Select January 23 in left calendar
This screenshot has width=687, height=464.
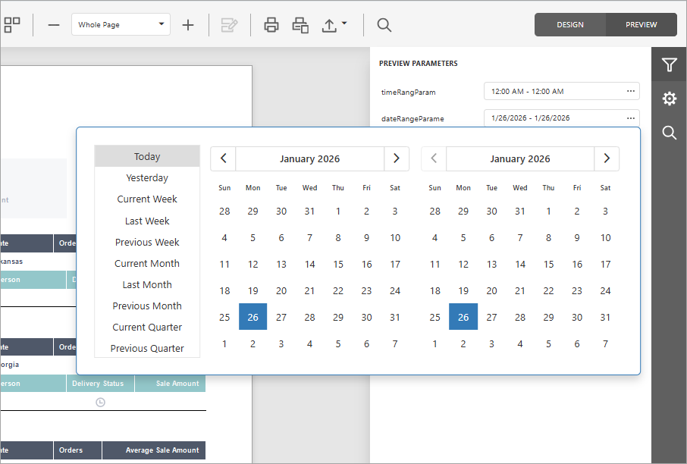367,290
